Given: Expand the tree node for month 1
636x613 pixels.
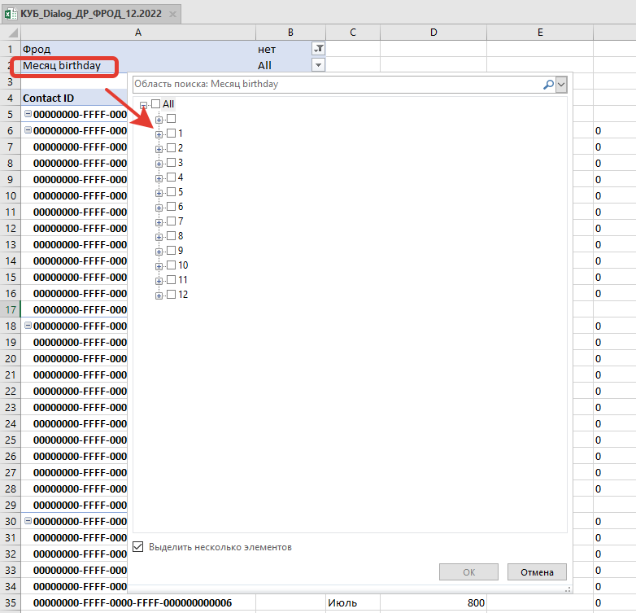Looking at the screenshot, I should pos(159,134).
